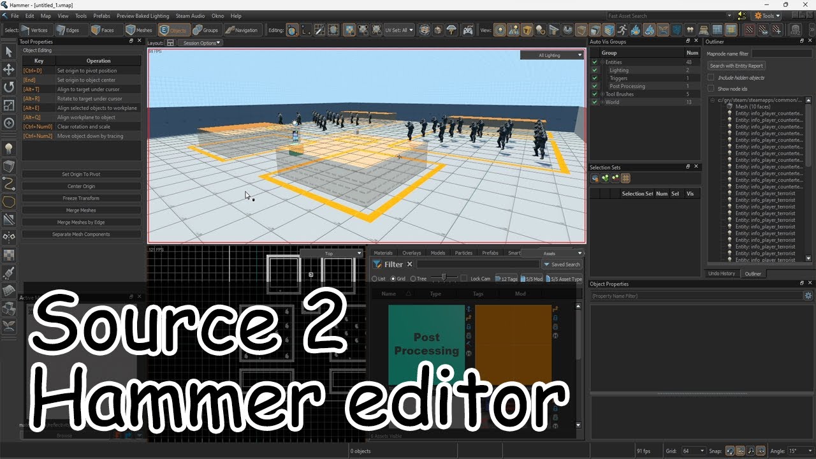Select the Path tool in sidebar
Screen dimensions: 816x459
click(x=9, y=184)
